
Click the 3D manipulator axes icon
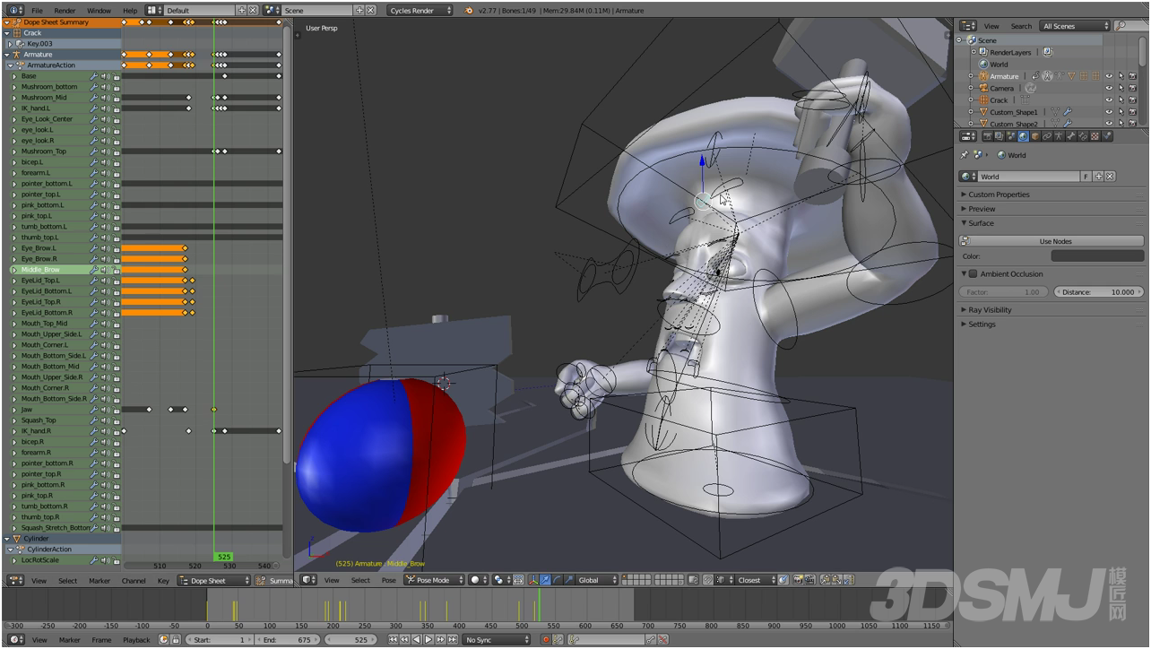pyautogui.click(x=533, y=580)
